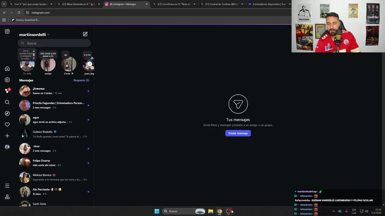Open the Meta apps icon in sidebar

click(7, 197)
